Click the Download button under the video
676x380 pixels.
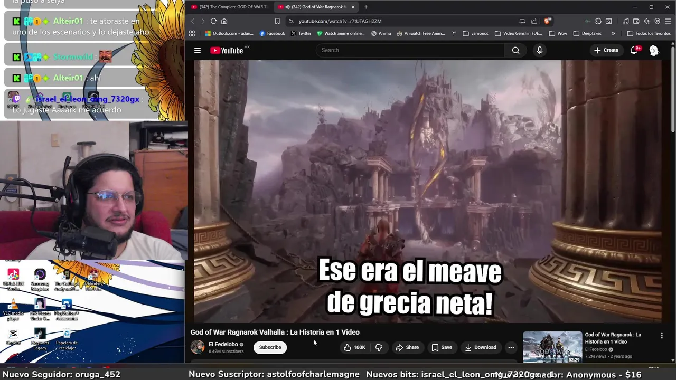[481, 347]
